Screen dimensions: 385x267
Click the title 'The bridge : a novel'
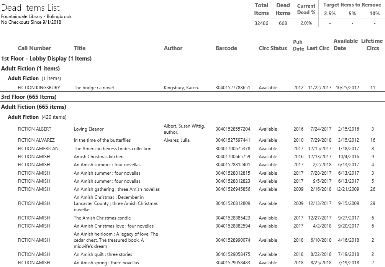pos(93,88)
